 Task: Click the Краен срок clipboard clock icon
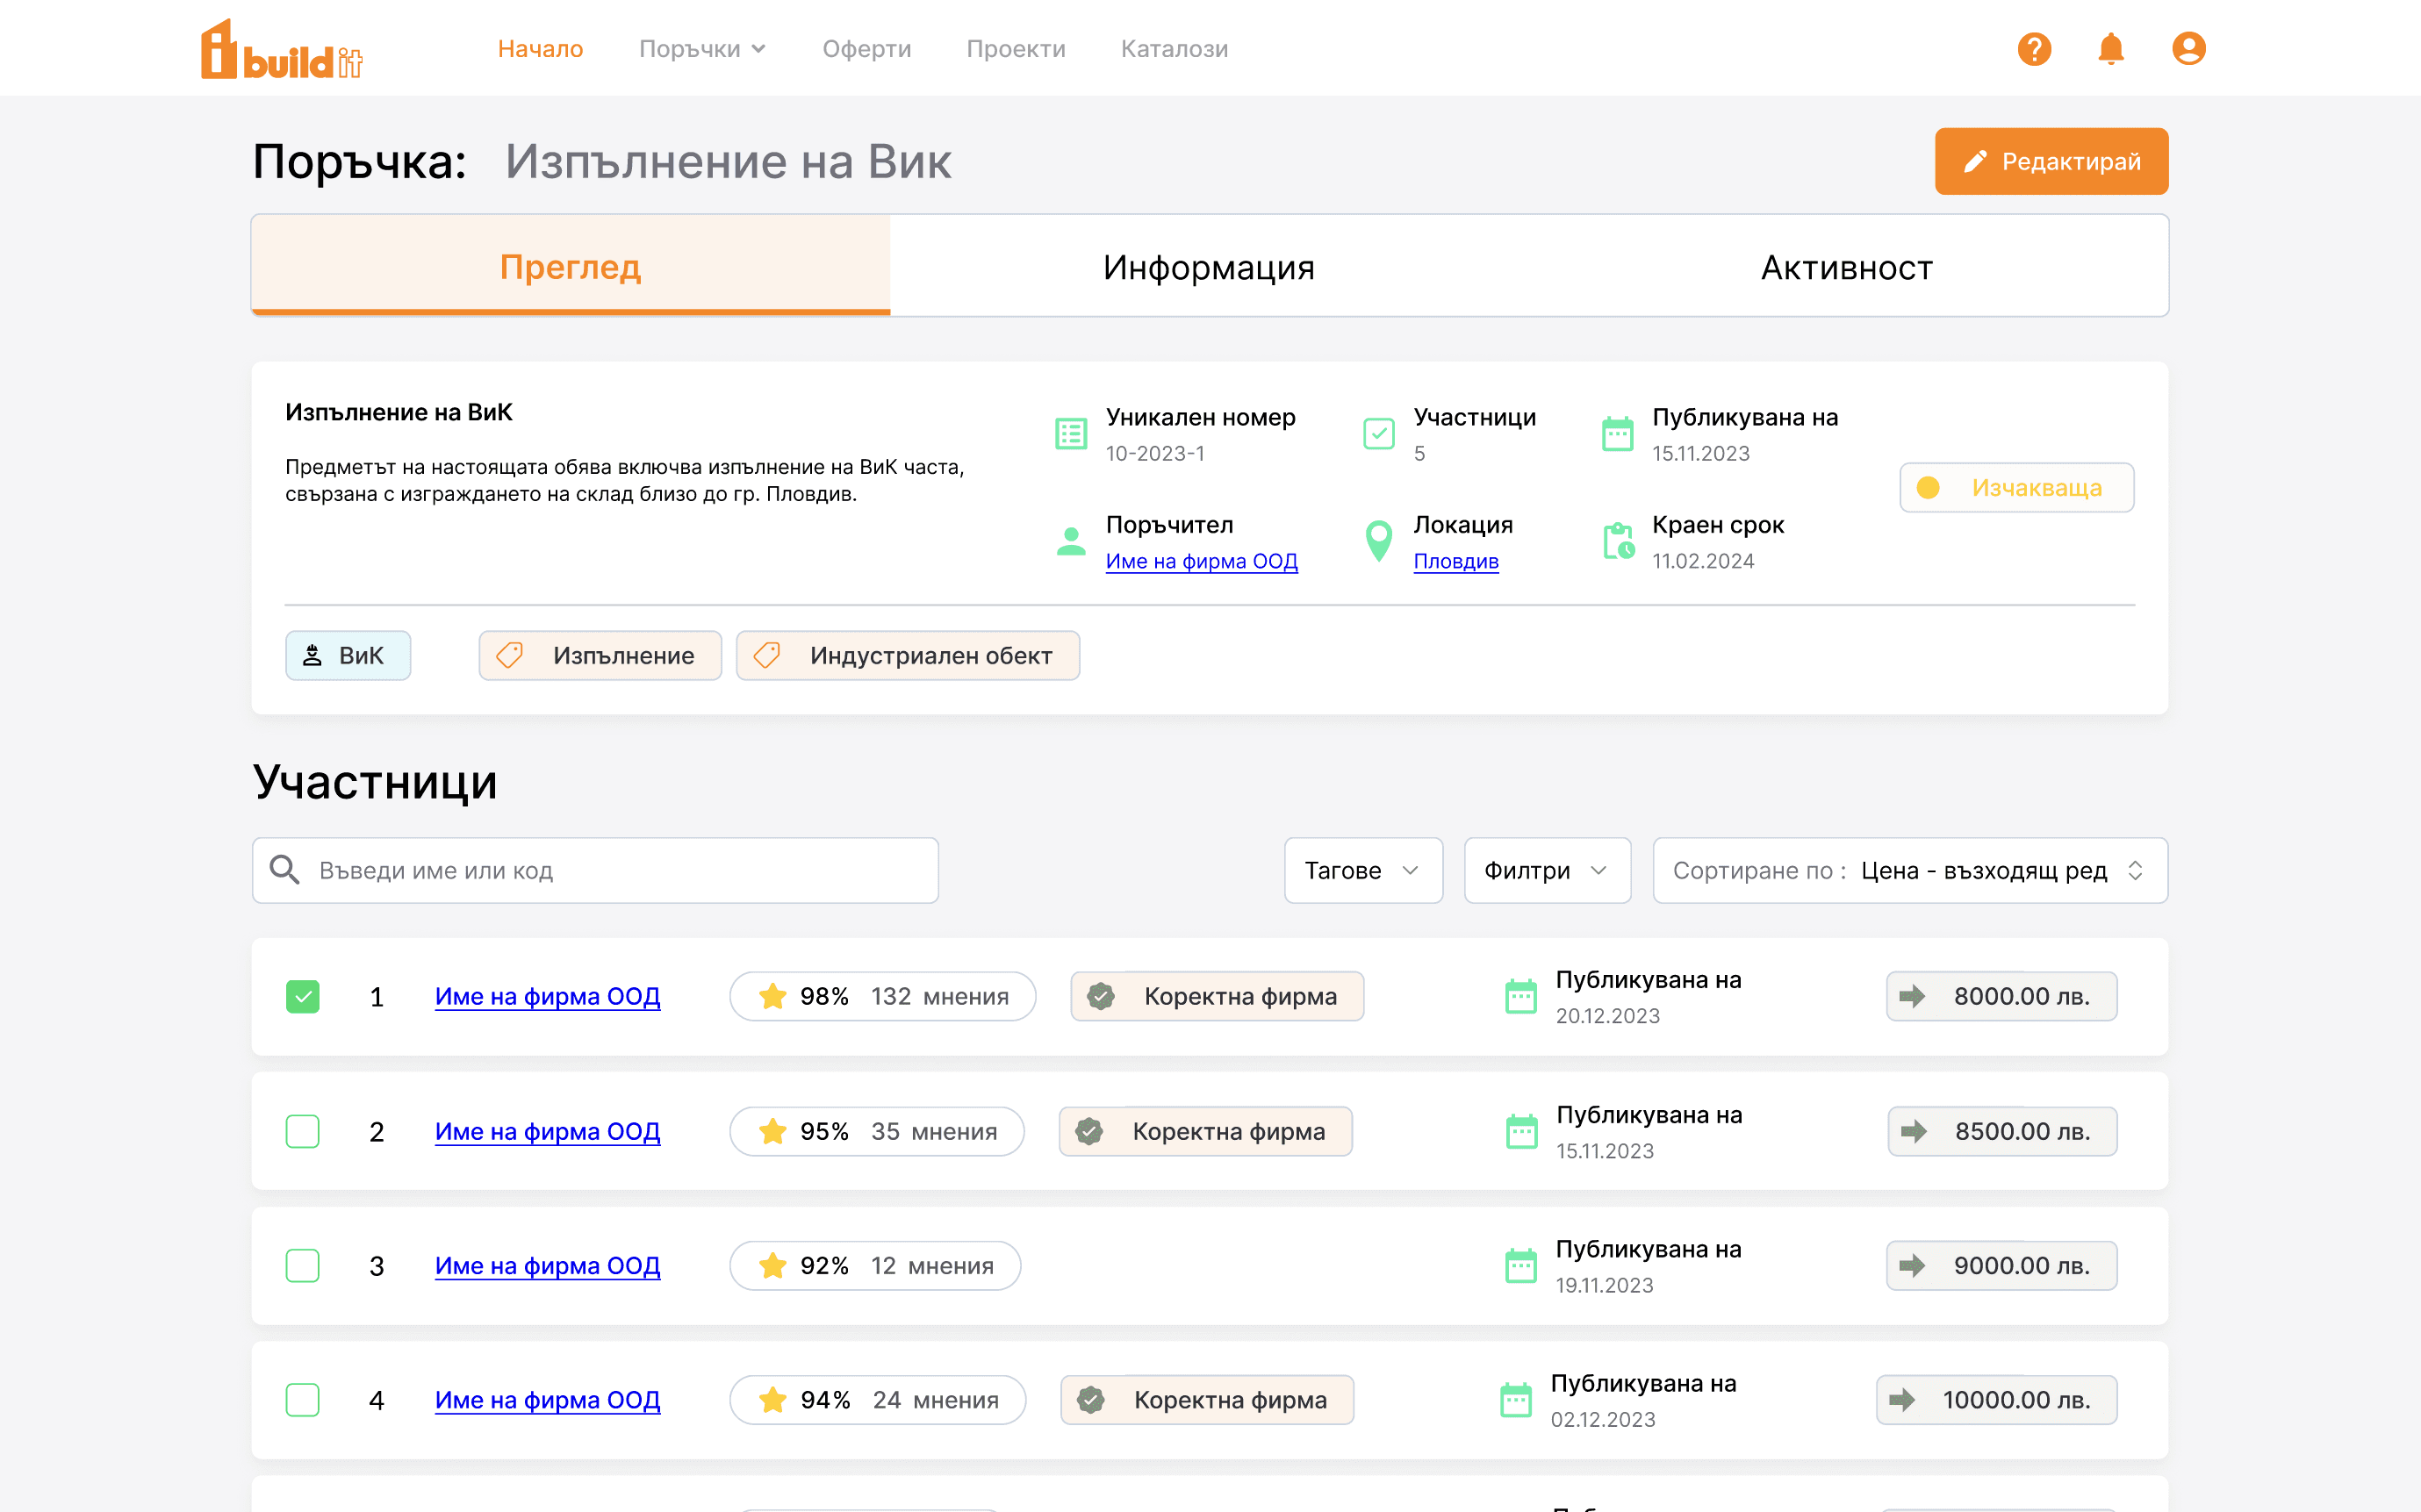tap(1619, 541)
